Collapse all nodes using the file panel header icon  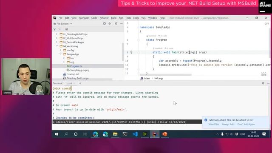(110, 24)
